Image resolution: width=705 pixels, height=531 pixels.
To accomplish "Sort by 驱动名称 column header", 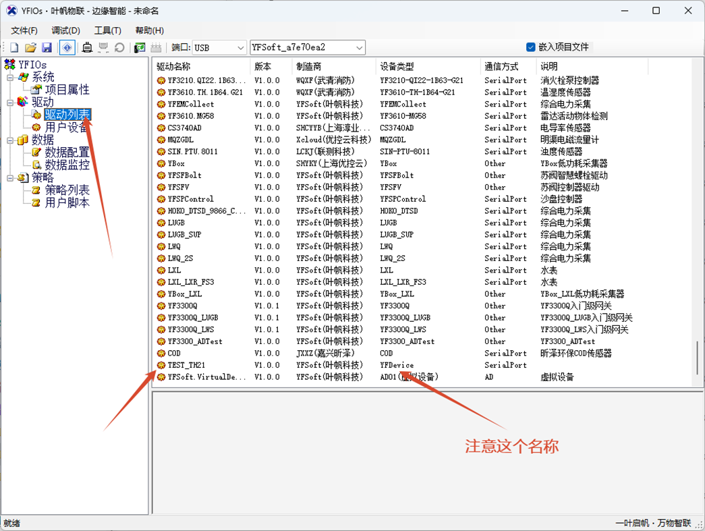I will click(202, 67).
